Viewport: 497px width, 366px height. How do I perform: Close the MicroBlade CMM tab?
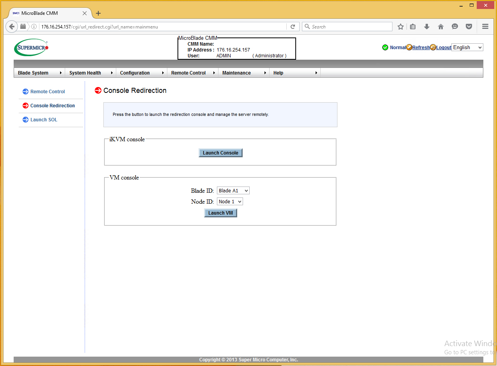pos(85,13)
